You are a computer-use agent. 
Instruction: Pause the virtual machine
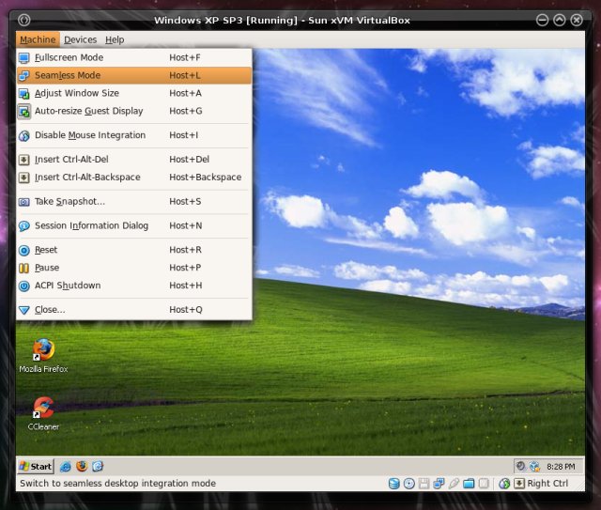tap(47, 268)
